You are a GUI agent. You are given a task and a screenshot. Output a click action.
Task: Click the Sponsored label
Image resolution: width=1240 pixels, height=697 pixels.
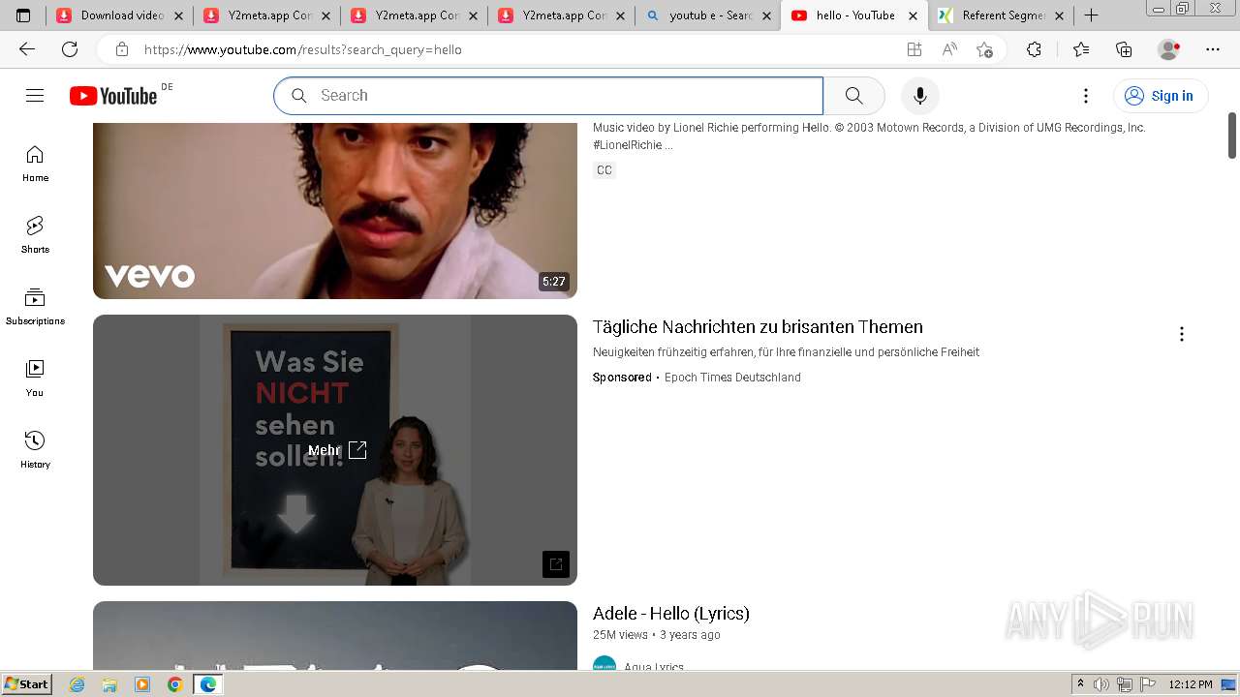tap(622, 378)
